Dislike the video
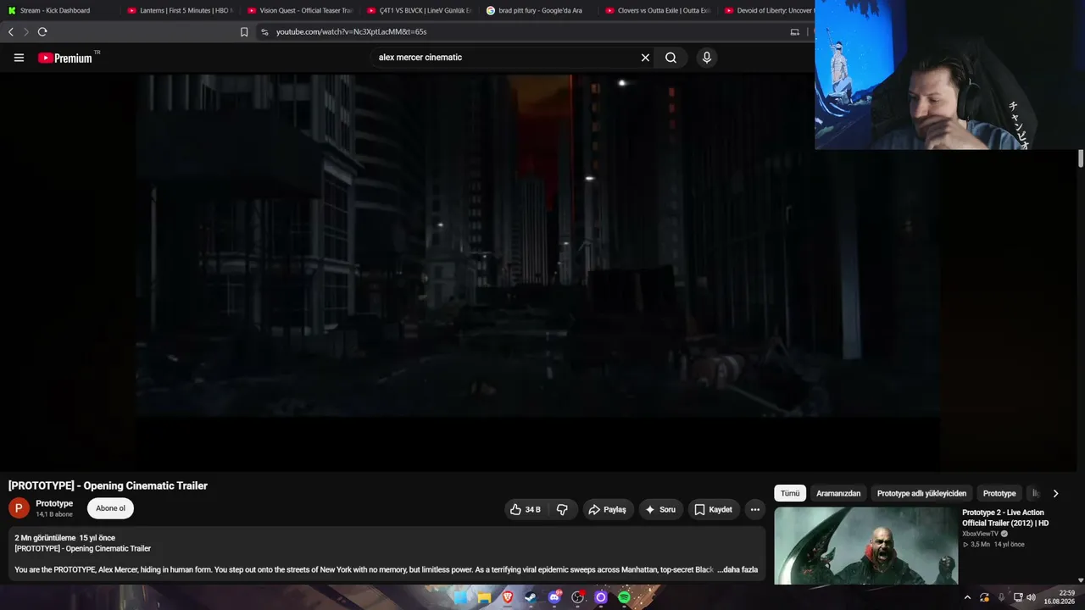The height and width of the screenshot is (610, 1085). tap(562, 509)
